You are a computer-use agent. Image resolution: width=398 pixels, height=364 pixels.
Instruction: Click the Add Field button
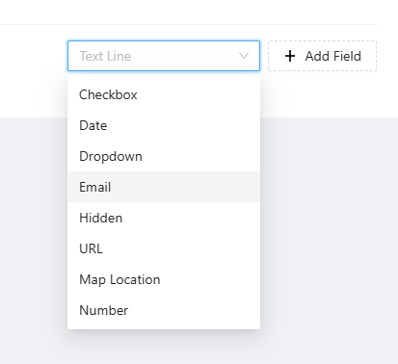click(x=322, y=56)
